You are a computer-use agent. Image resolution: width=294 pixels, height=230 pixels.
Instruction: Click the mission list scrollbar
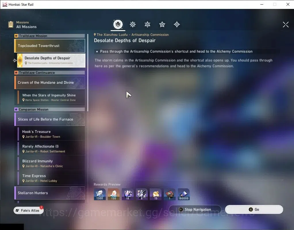[x=88, y=73]
